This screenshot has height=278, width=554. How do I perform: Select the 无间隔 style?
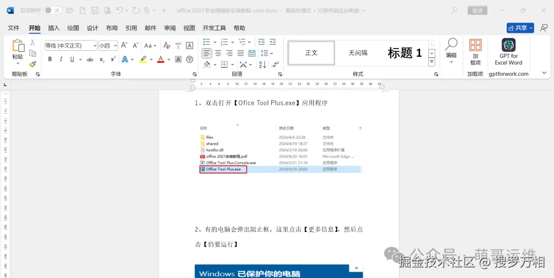(x=358, y=53)
